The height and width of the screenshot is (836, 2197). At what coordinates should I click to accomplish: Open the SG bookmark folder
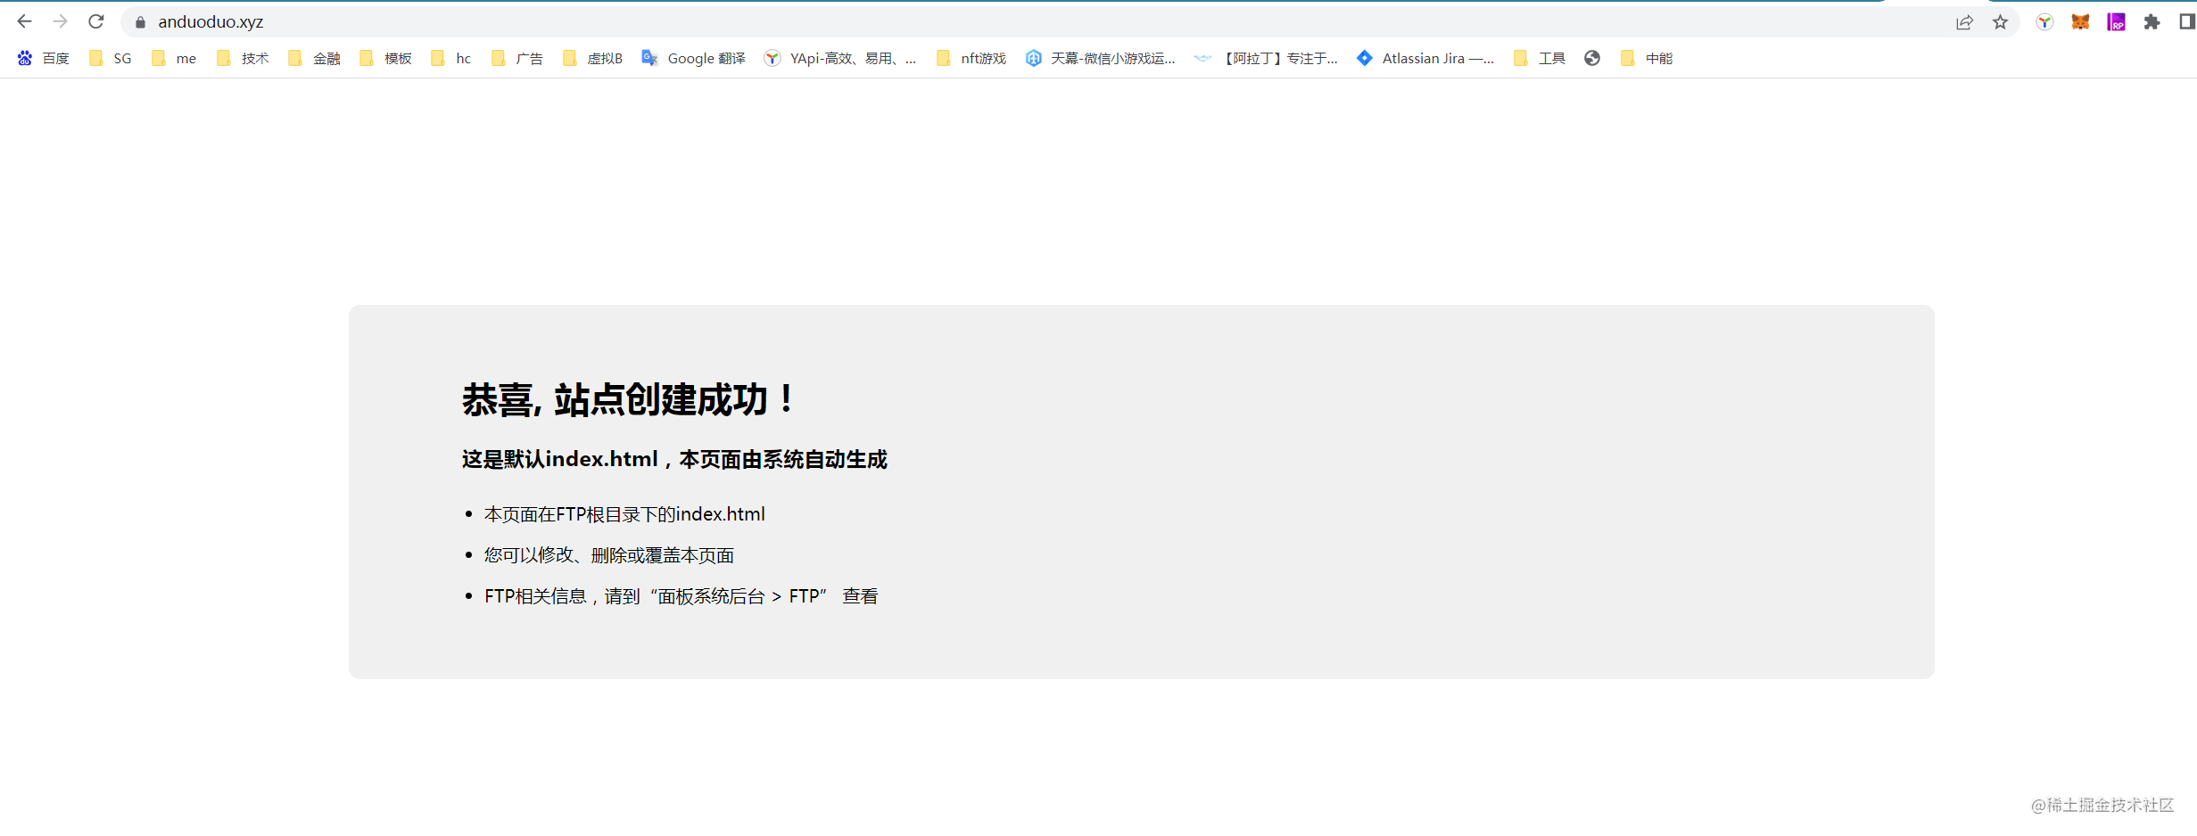(111, 59)
